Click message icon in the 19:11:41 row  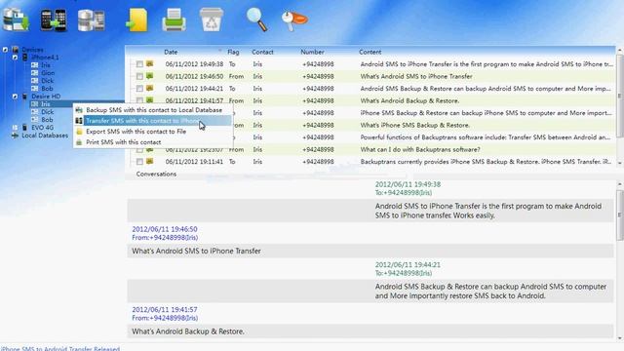149,162
